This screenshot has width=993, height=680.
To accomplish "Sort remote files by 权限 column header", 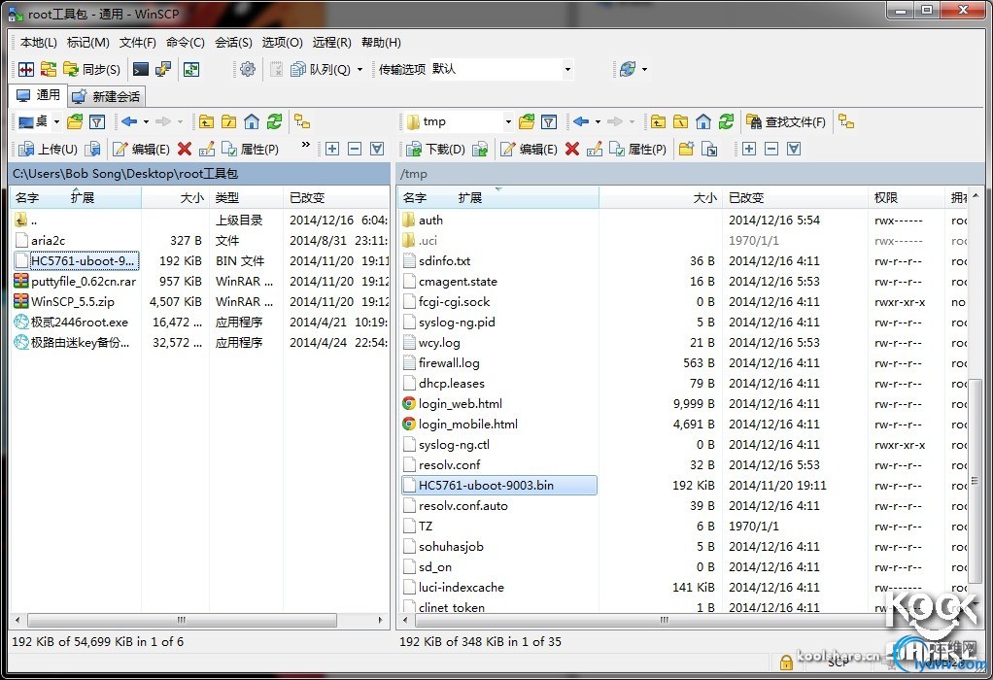I will point(906,197).
